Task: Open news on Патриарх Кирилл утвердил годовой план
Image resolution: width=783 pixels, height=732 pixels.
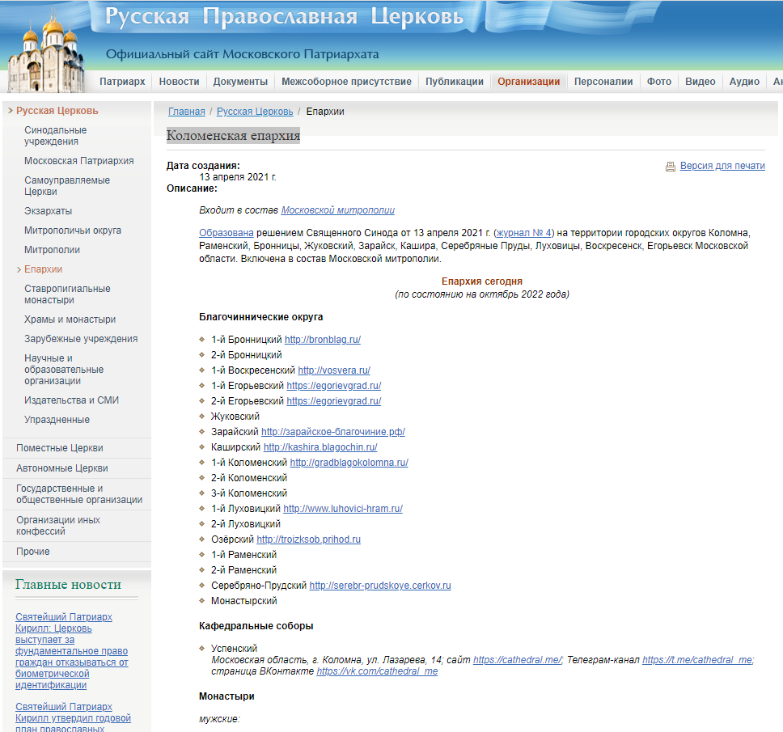Action: click(73, 717)
